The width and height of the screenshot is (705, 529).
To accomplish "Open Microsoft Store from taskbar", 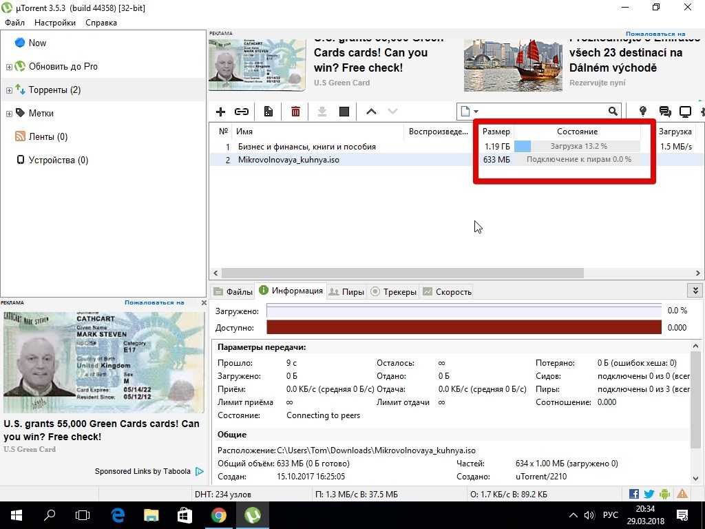I will tap(185, 515).
